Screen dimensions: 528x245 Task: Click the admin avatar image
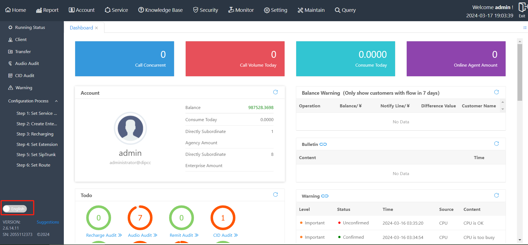(x=130, y=128)
